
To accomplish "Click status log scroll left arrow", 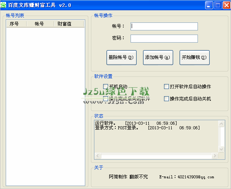I will (98, 156).
